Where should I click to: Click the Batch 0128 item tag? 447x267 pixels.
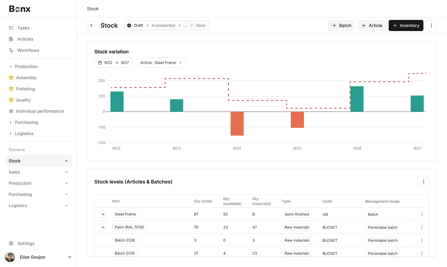click(125, 240)
